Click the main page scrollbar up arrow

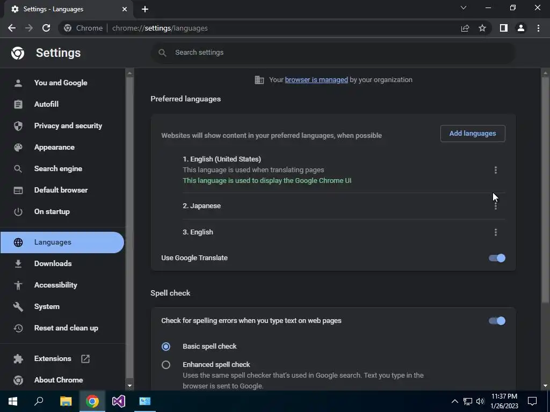point(545,73)
